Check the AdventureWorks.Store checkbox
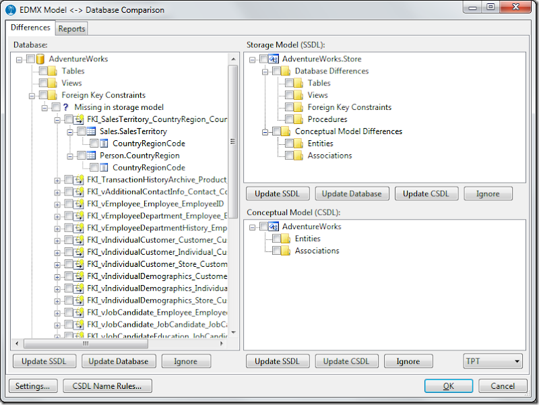The image size is (539, 405). (x=263, y=59)
